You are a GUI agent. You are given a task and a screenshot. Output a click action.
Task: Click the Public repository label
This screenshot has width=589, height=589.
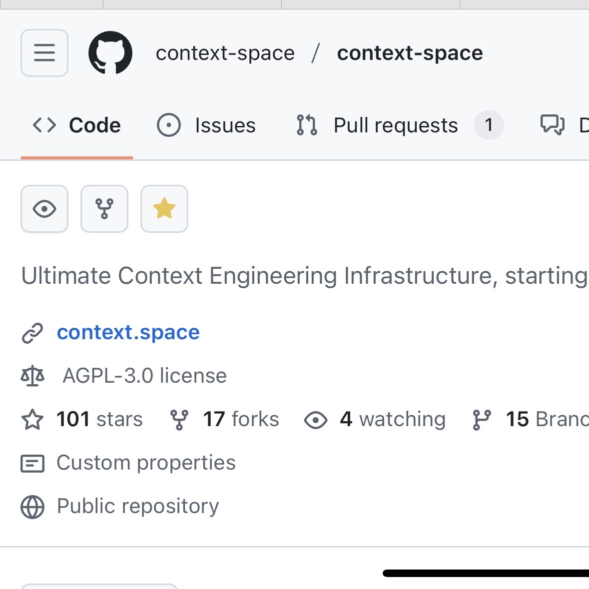pos(138,507)
